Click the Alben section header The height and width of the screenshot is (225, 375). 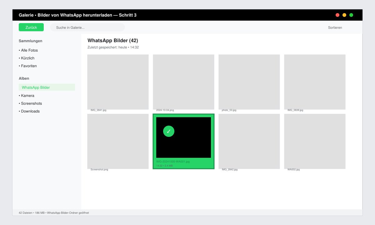point(24,78)
